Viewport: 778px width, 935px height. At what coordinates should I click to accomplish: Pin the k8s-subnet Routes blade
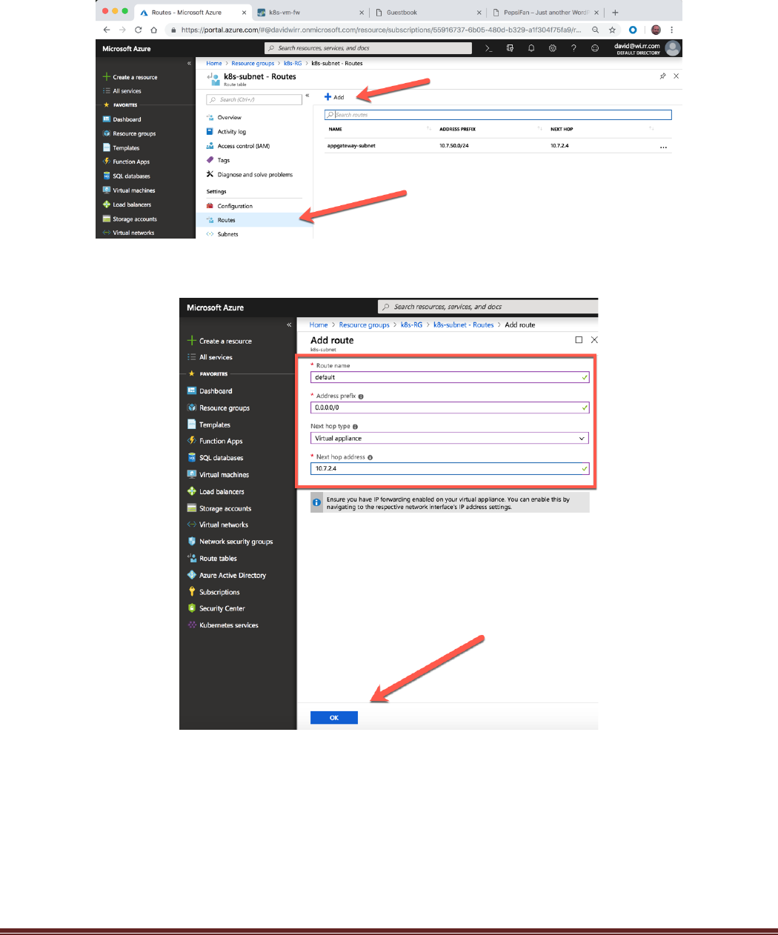[x=662, y=76]
